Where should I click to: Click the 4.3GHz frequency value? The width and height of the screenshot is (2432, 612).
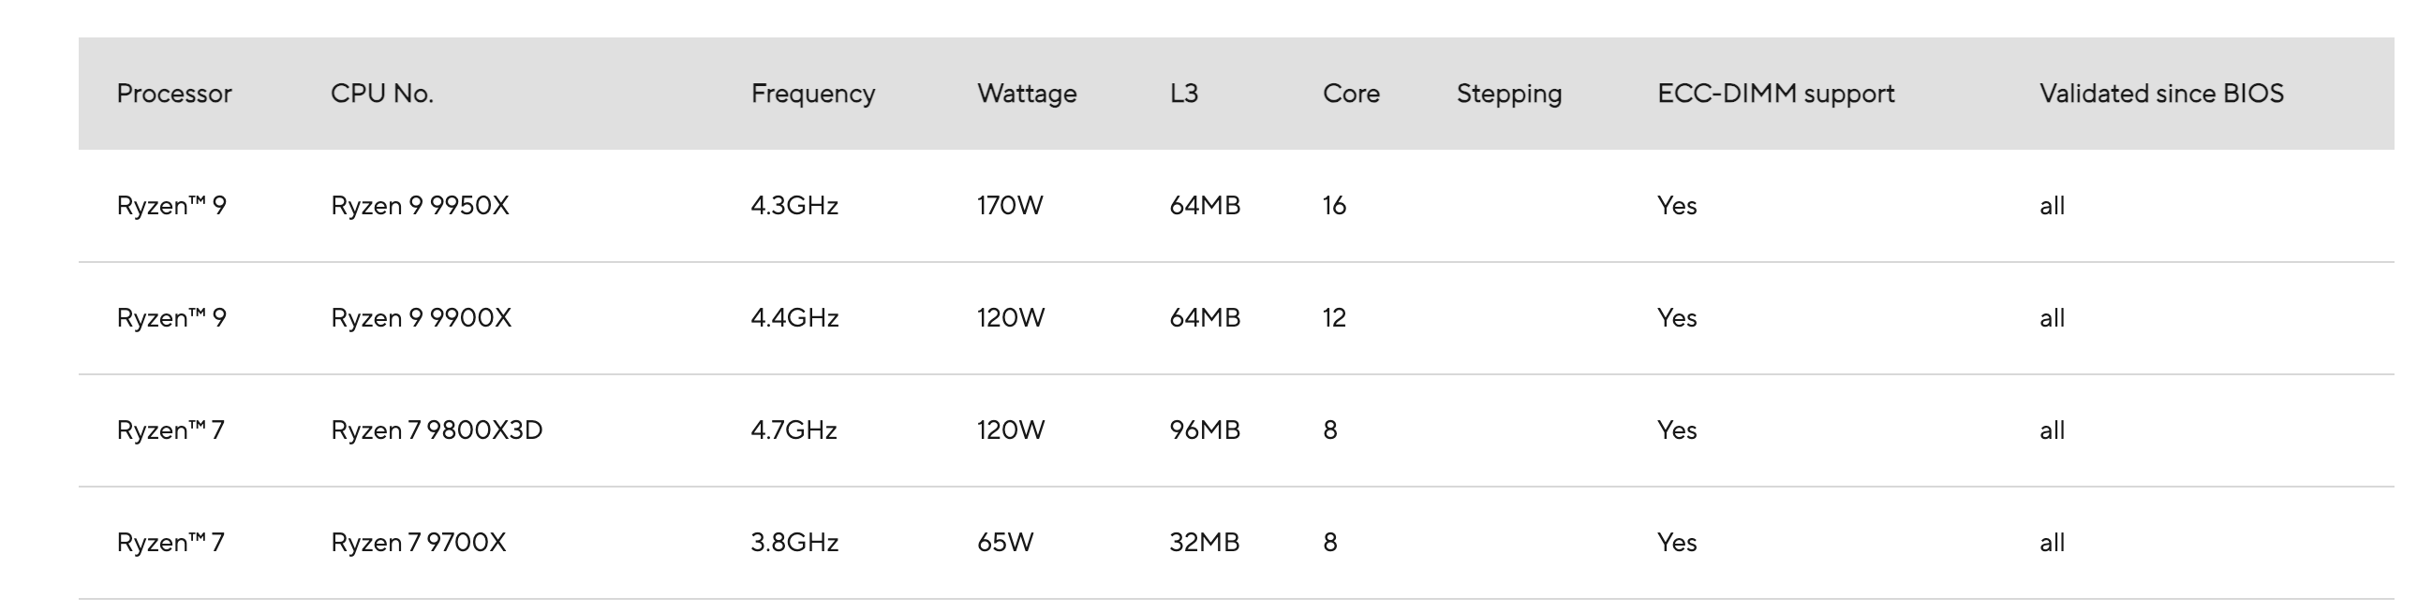[794, 206]
